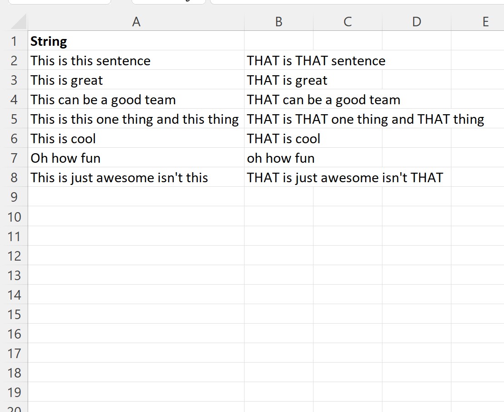Select column D header
504x412 pixels.
tap(416, 22)
